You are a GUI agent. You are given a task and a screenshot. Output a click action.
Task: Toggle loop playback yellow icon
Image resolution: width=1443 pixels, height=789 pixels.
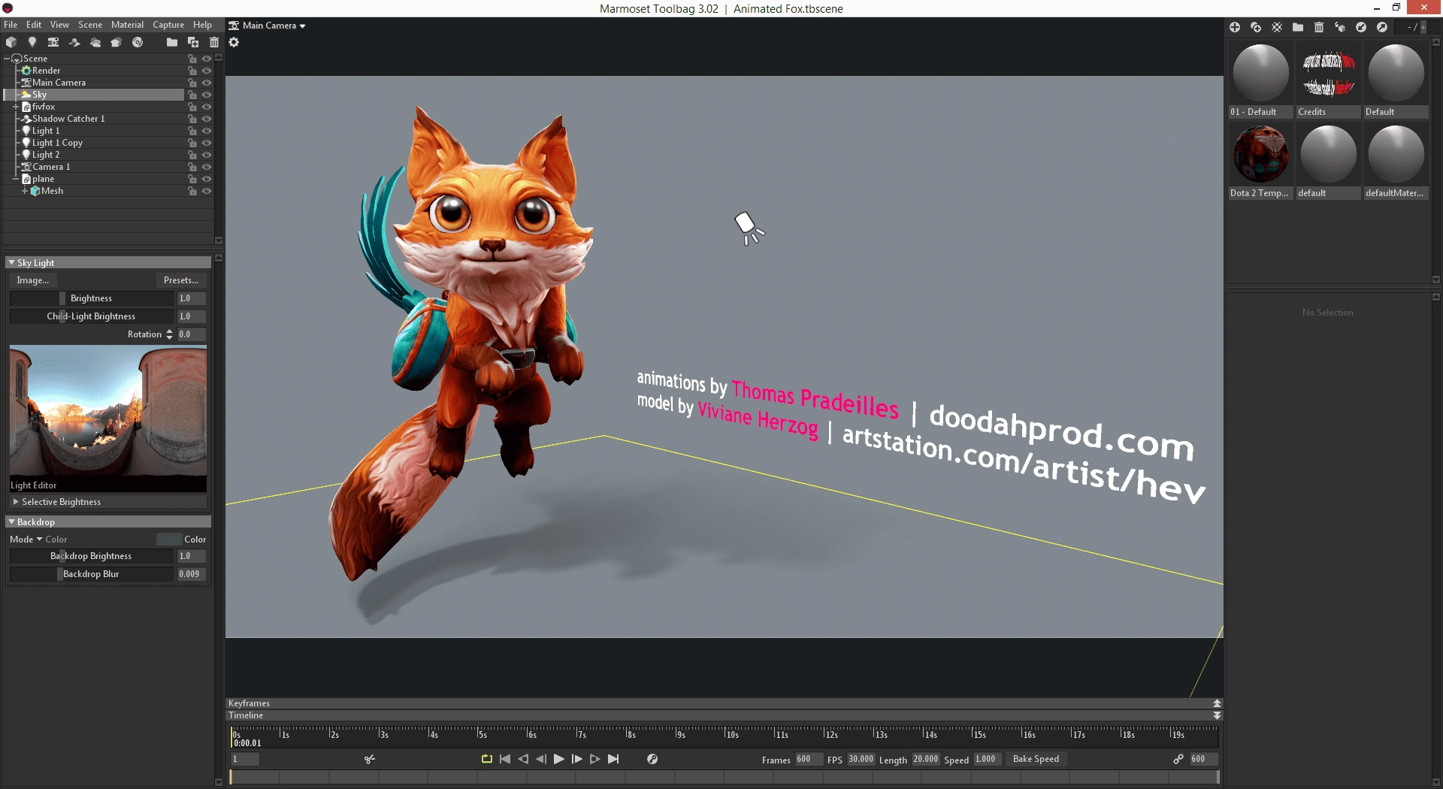487,759
